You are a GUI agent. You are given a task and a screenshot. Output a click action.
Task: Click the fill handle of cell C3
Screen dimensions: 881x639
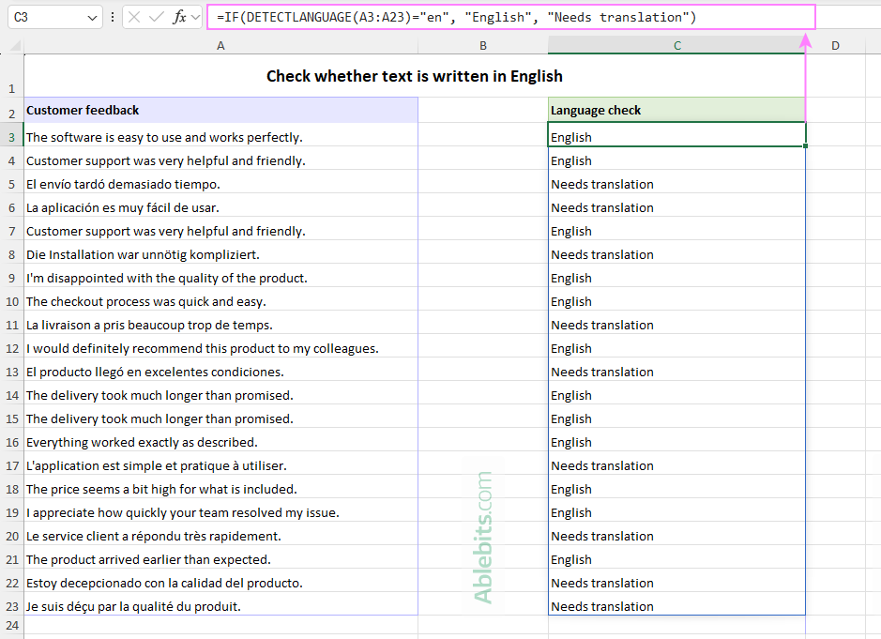[x=806, y=146]
